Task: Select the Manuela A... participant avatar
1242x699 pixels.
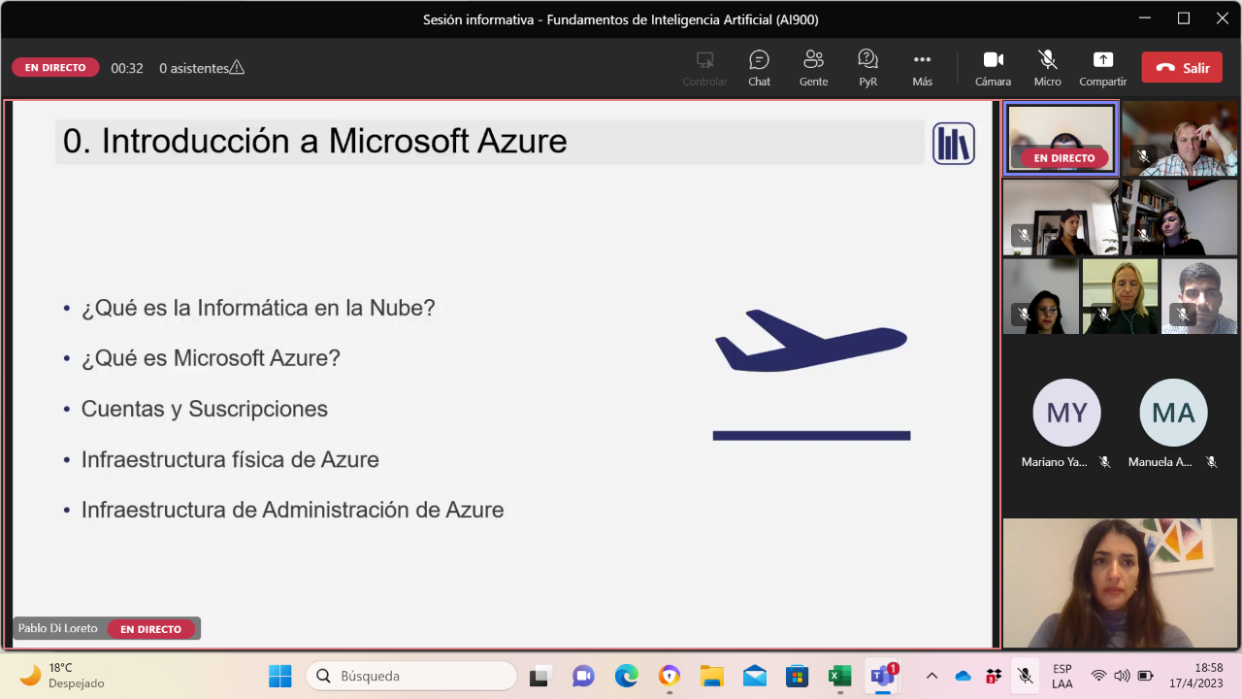Action: (1173, 413)
